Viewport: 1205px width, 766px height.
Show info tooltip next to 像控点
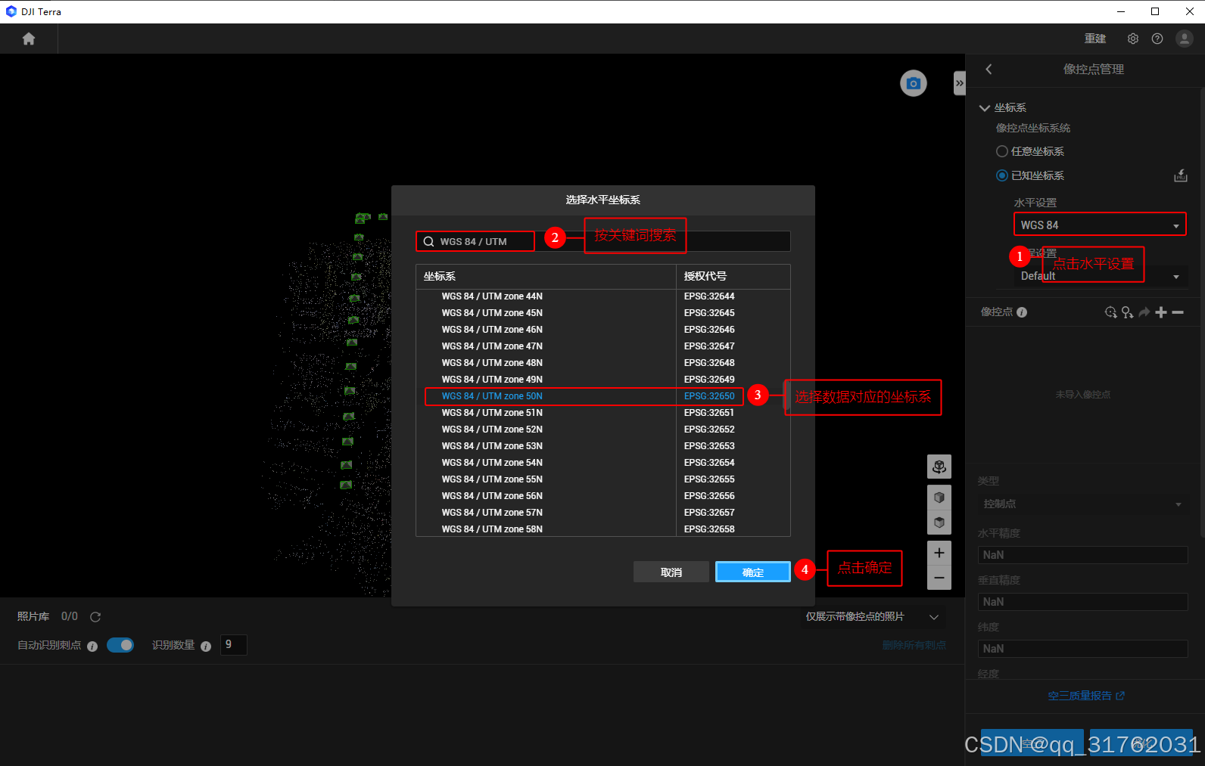tap(1022, 312)
